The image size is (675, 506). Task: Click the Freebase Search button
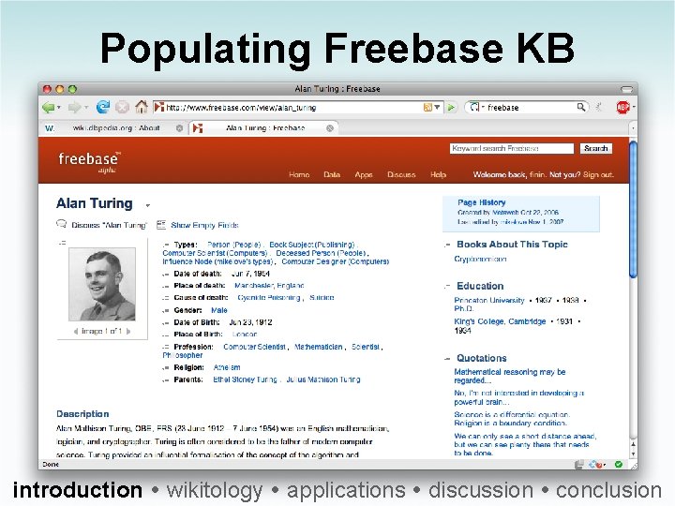pyautogui.click(x=596, y=148)
